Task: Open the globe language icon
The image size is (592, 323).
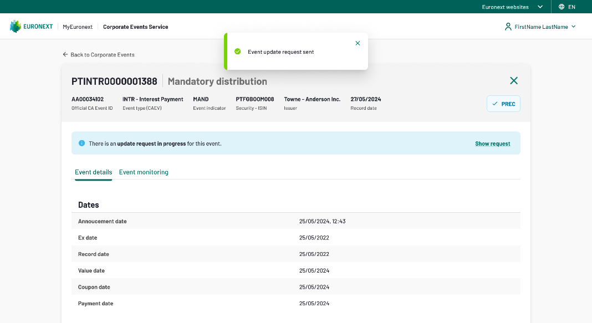Action: coord(562,7)
